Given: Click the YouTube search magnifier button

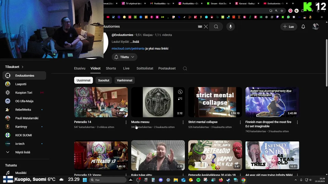Looking at the screenshot, I should (x=216, y=27).
